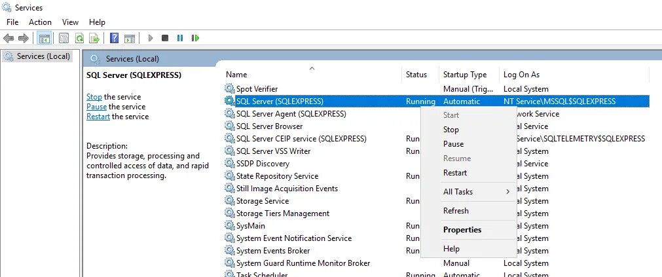The height and width of the screenshot is (277, 662).
Task: Click the Export List toolbar icon
Action: tap(94, 39)
